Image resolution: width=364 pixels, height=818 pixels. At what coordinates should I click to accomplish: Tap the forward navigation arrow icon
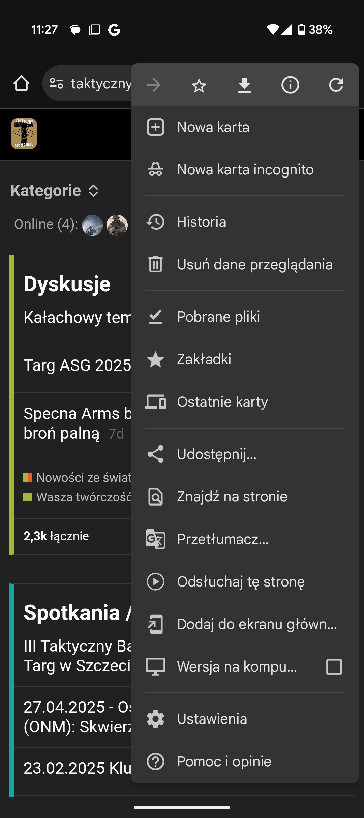coord(154,85)
